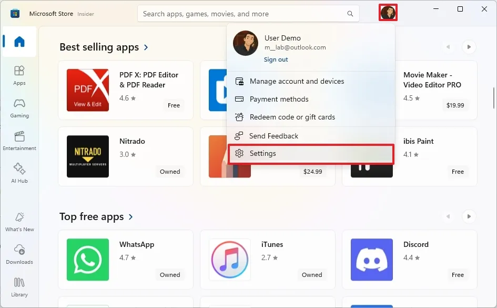Select Payment methods in the menu
Viewport: 497px width, 308px height.
pos(278,99)
